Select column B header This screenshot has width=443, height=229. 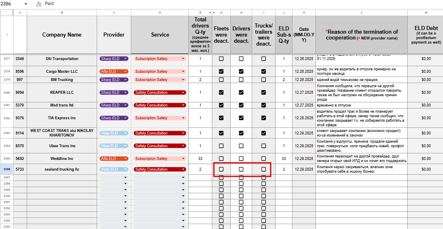[x=62, y=13]
